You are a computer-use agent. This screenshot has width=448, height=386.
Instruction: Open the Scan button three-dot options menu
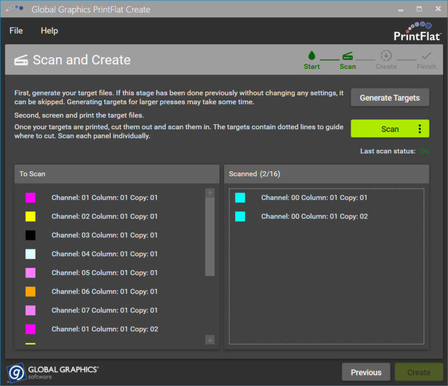420,129
